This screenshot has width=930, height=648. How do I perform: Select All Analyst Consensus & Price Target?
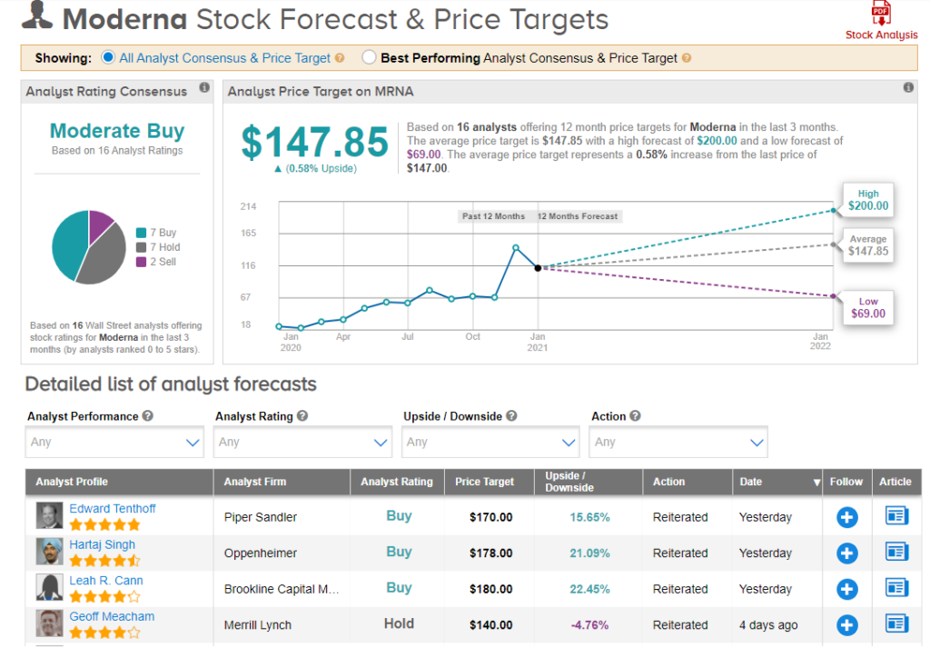click(x=109, y=58)
